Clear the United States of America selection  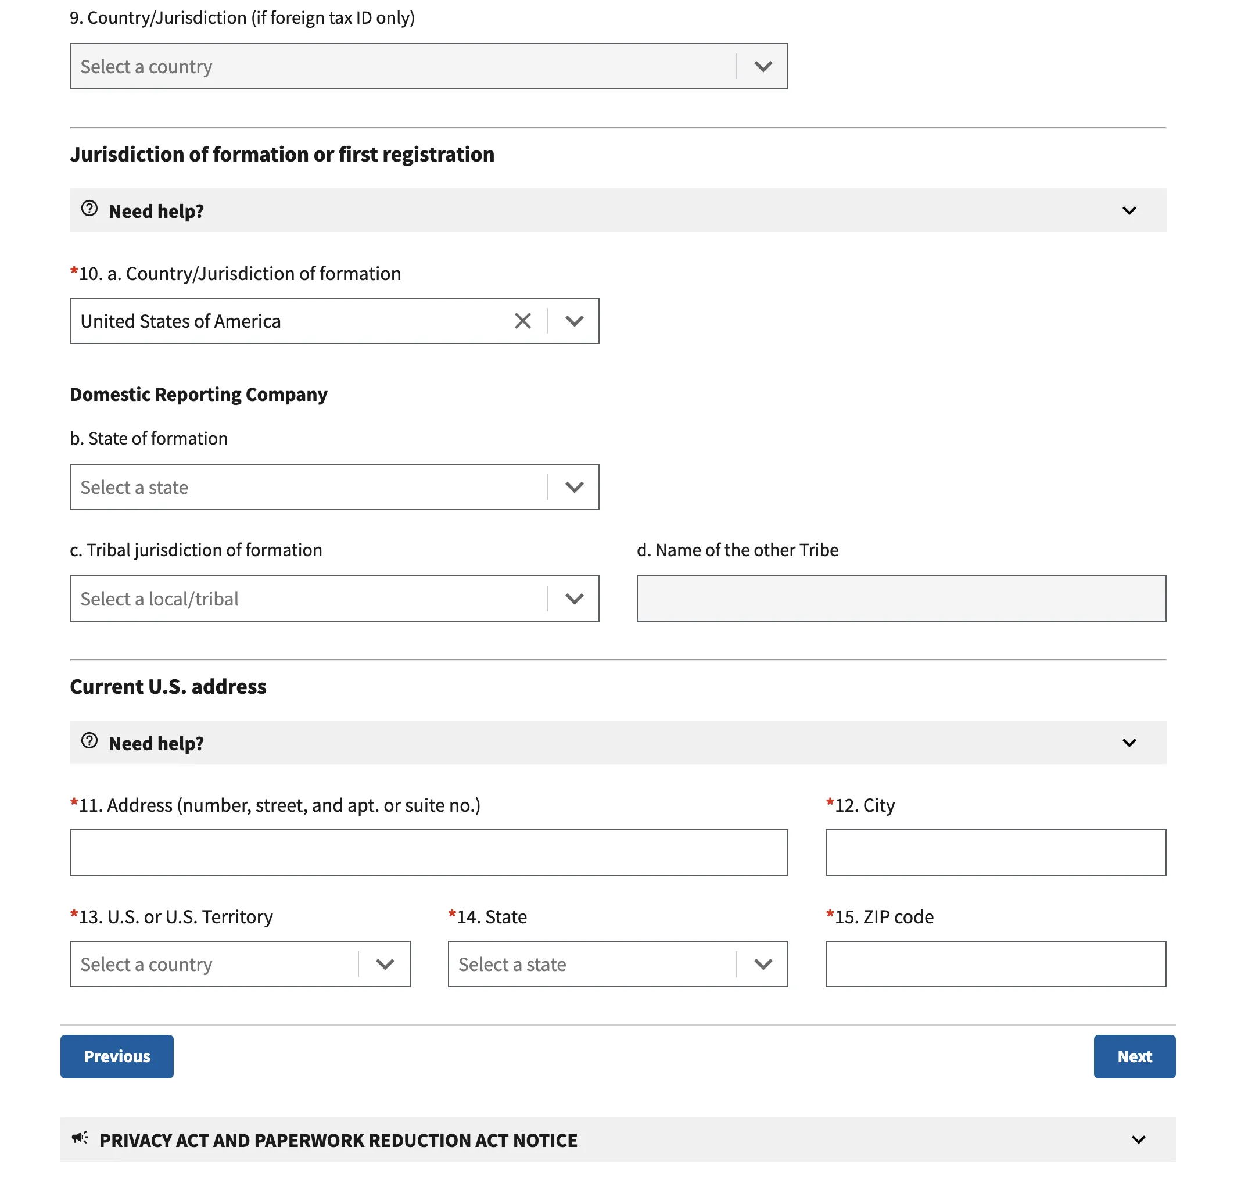pyautogui.click(x=522, y=321)
